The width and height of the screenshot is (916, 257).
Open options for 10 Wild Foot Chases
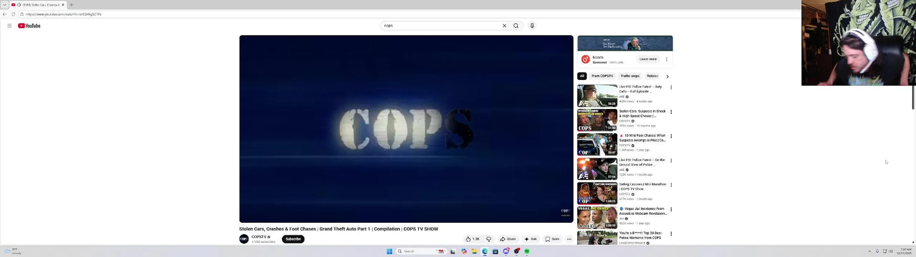tap(671, 136)
